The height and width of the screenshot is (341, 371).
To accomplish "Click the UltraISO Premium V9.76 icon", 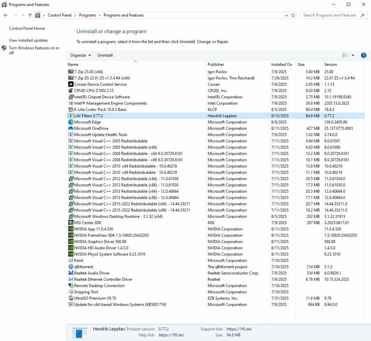I will click(x=70, y=298).
